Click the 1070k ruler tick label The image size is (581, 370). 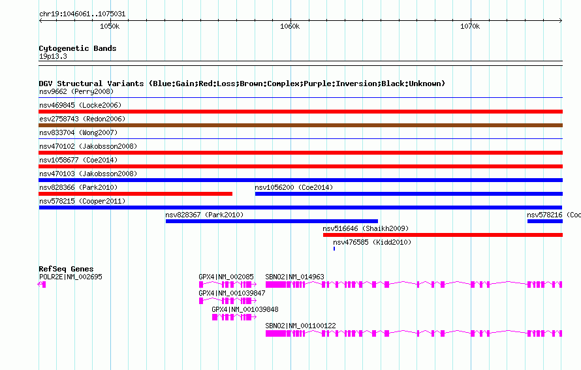pos(470,26)
